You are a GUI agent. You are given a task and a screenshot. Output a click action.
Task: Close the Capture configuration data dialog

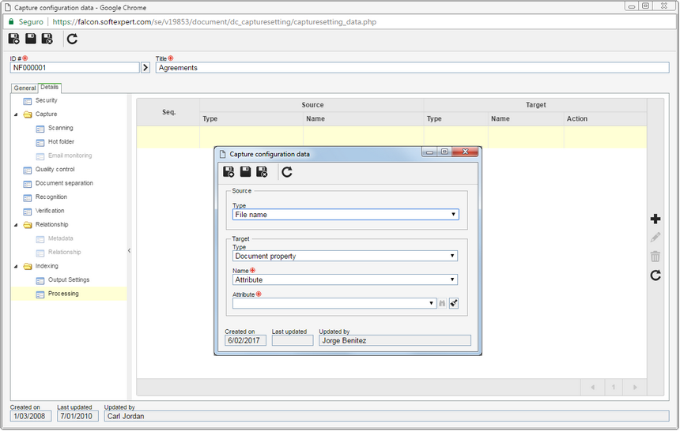point(465,152)
